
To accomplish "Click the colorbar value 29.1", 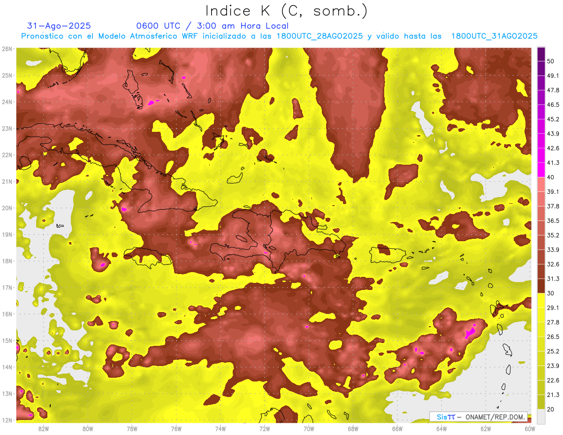I will (553, 308).
